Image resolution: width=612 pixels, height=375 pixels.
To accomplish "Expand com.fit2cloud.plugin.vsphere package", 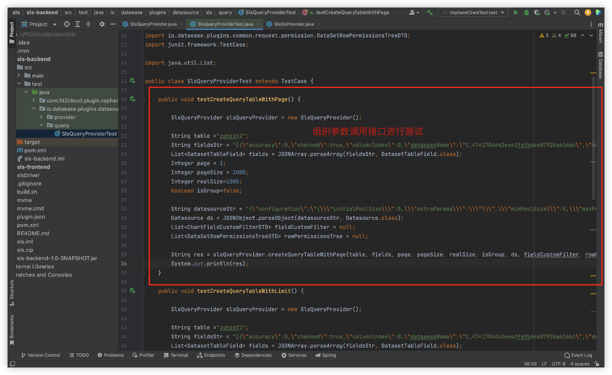I will (33, 100).
